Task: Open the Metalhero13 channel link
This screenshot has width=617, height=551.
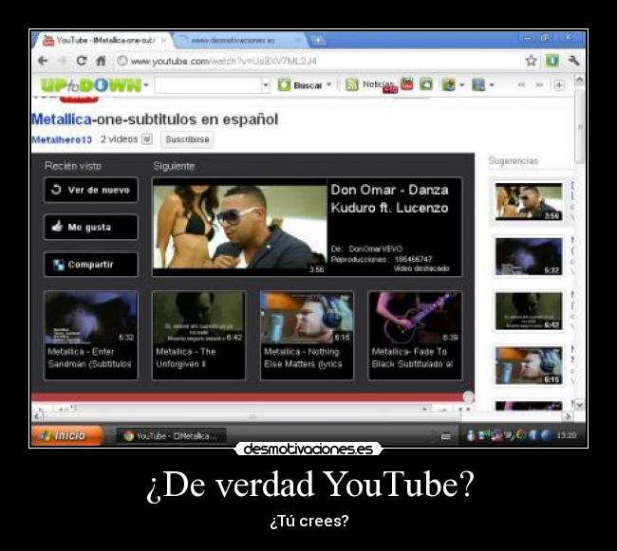Action: [x=62, y=139]
